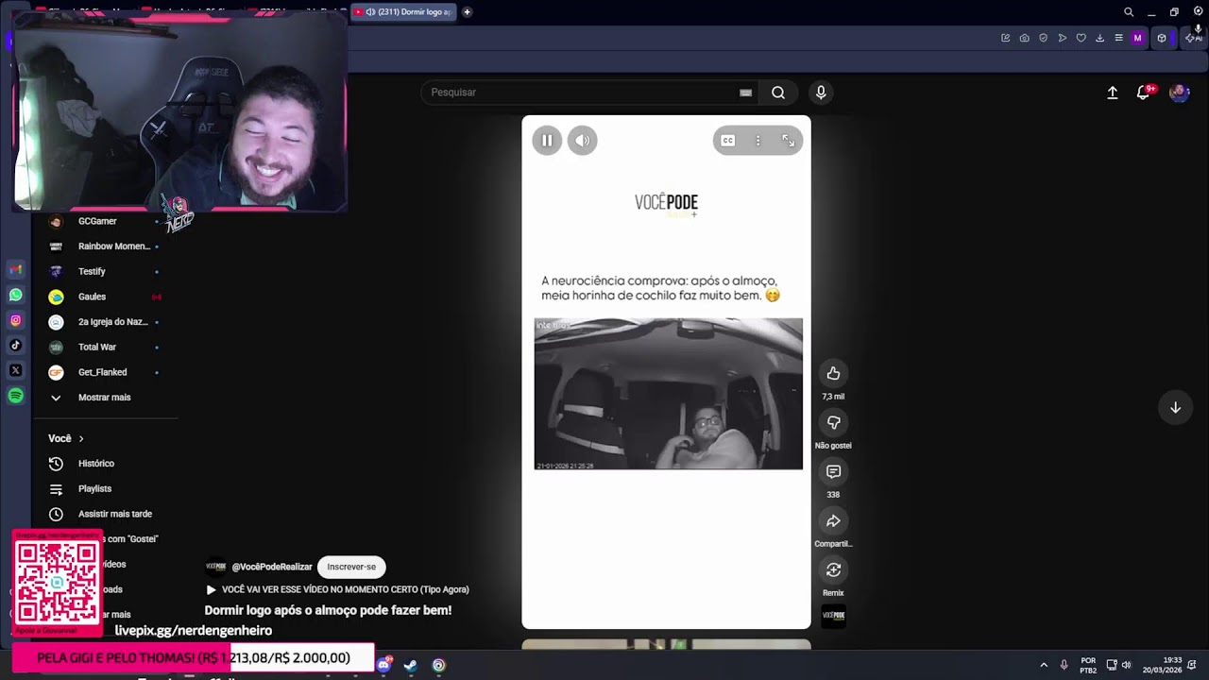The image size is (1209, 680).
Task: Open a new browser tab with plus
Action: (467, 12)
